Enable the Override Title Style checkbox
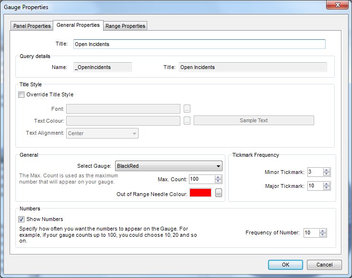Image resolution: width=352 pixels, height=278 pixels. [x=21, y=94]
